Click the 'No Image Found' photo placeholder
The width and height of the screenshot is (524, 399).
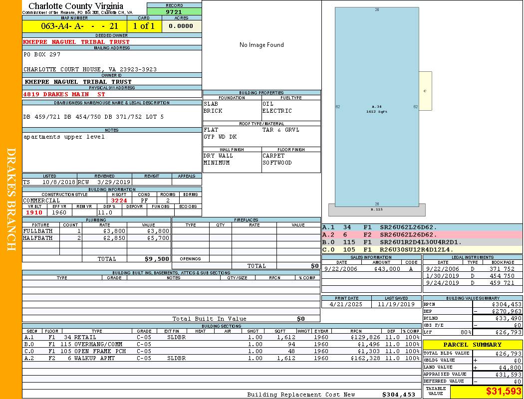click(x=262, y=45)
